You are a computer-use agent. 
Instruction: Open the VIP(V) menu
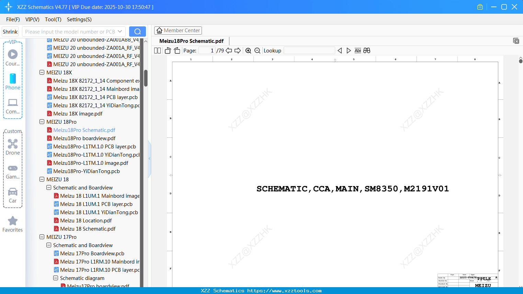[32, 20]
